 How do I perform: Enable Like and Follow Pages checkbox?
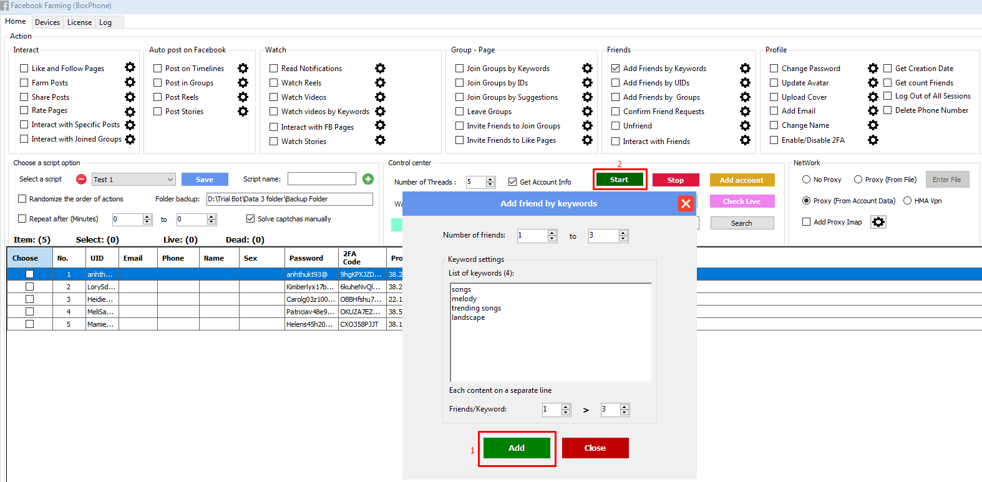[24, 68]
